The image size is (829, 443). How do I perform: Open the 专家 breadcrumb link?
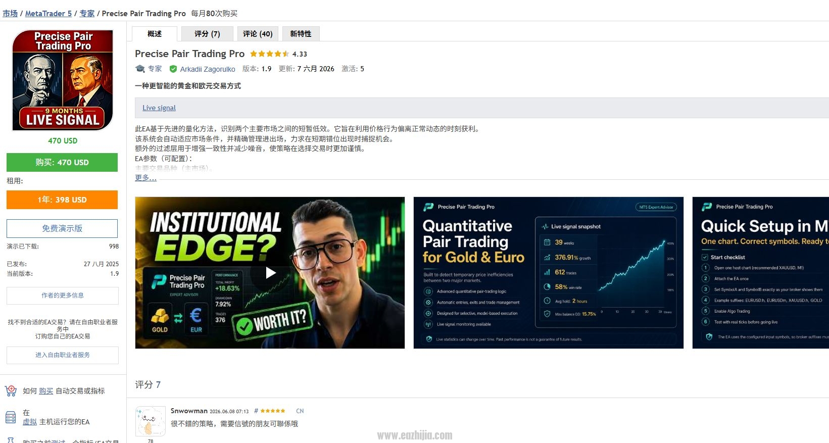tap(87, 14)
